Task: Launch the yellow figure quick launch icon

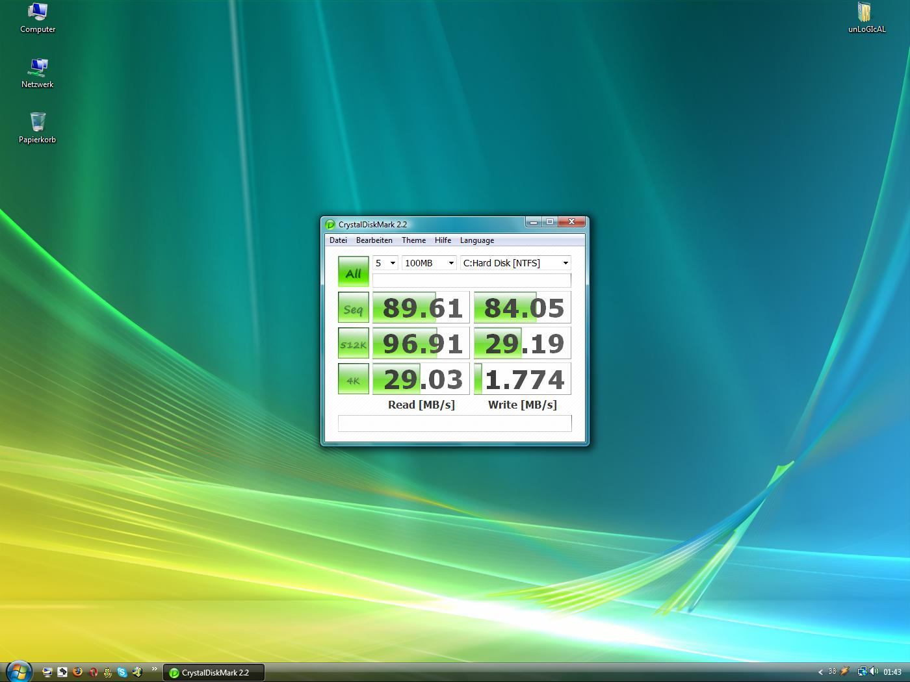Action: (107, 672)
